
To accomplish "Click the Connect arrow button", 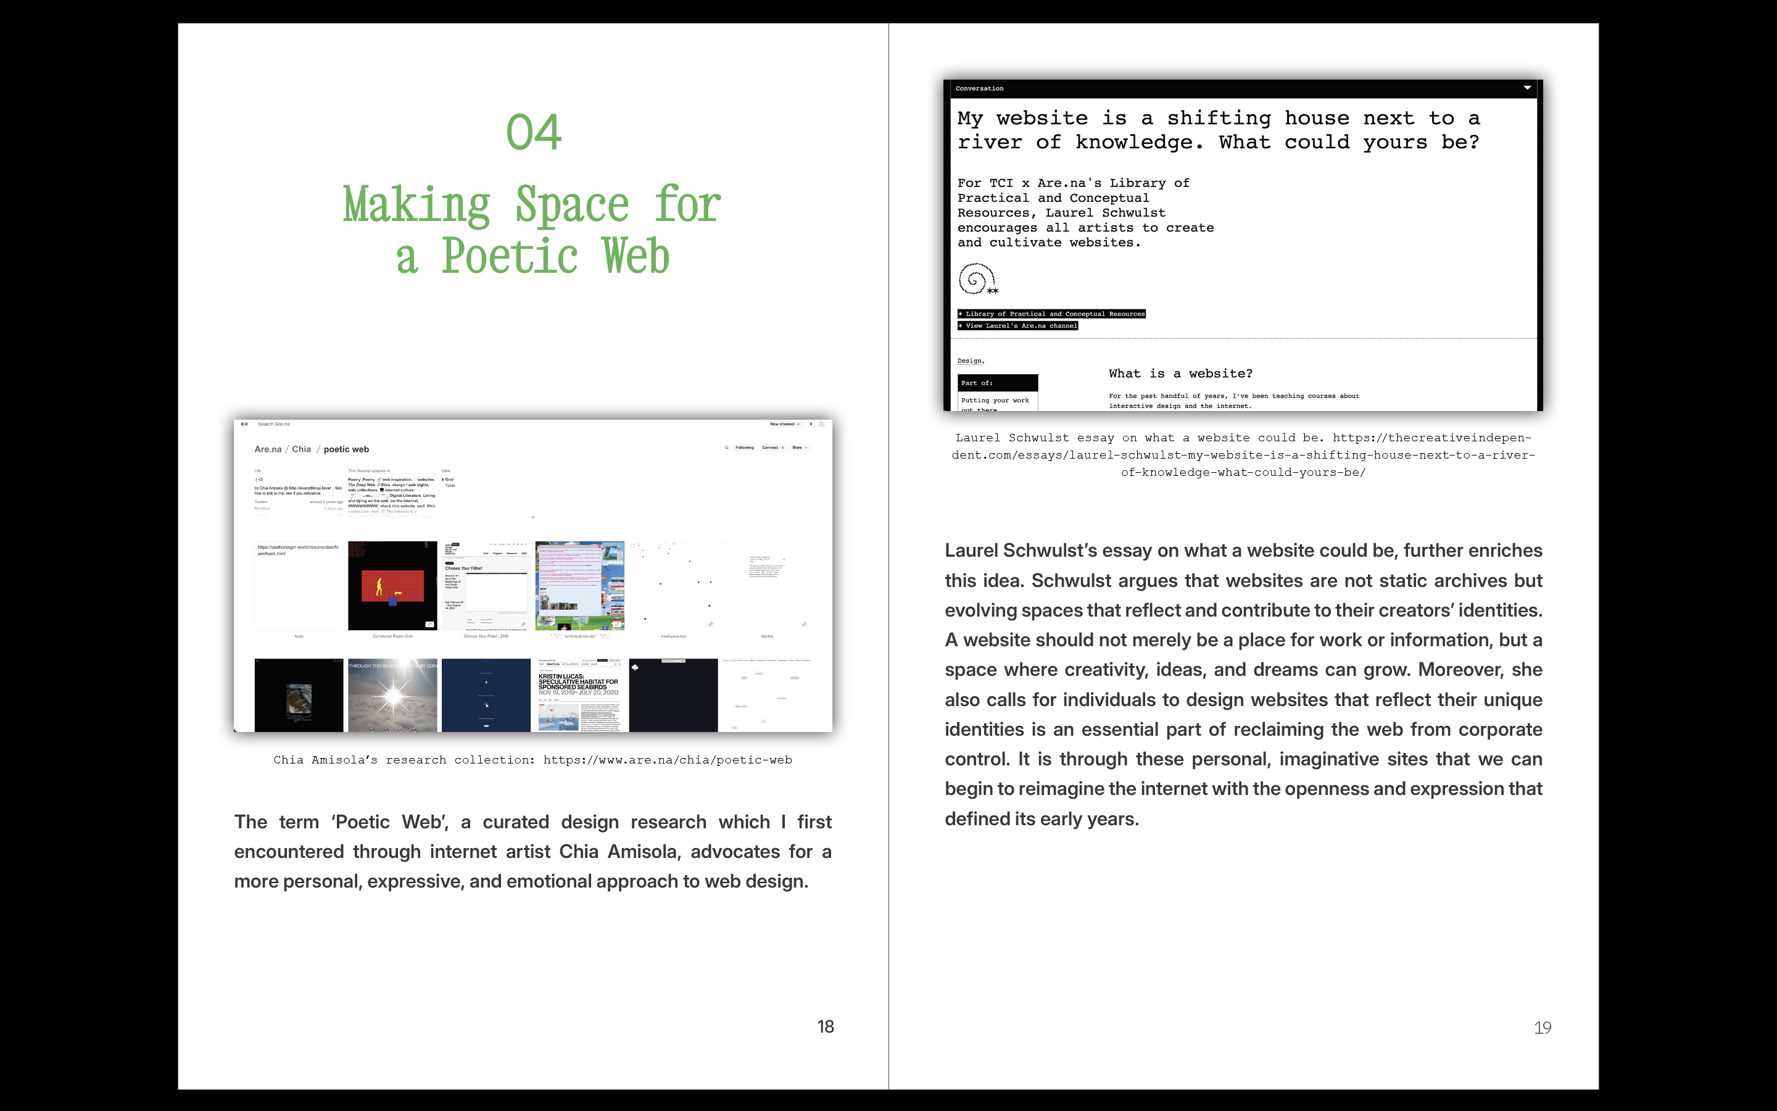I will click(x=773, y=447).
